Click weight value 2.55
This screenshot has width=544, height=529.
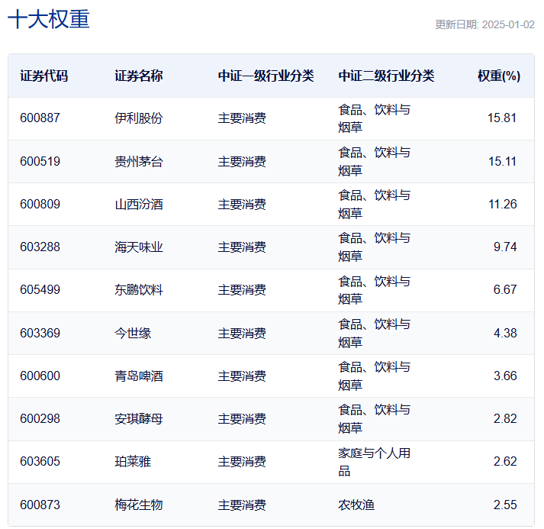point(505,505)
